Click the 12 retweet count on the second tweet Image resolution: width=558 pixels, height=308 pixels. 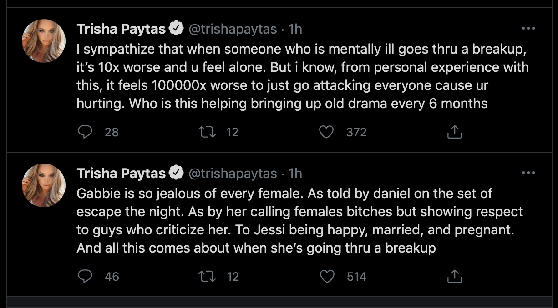point(232,276)
